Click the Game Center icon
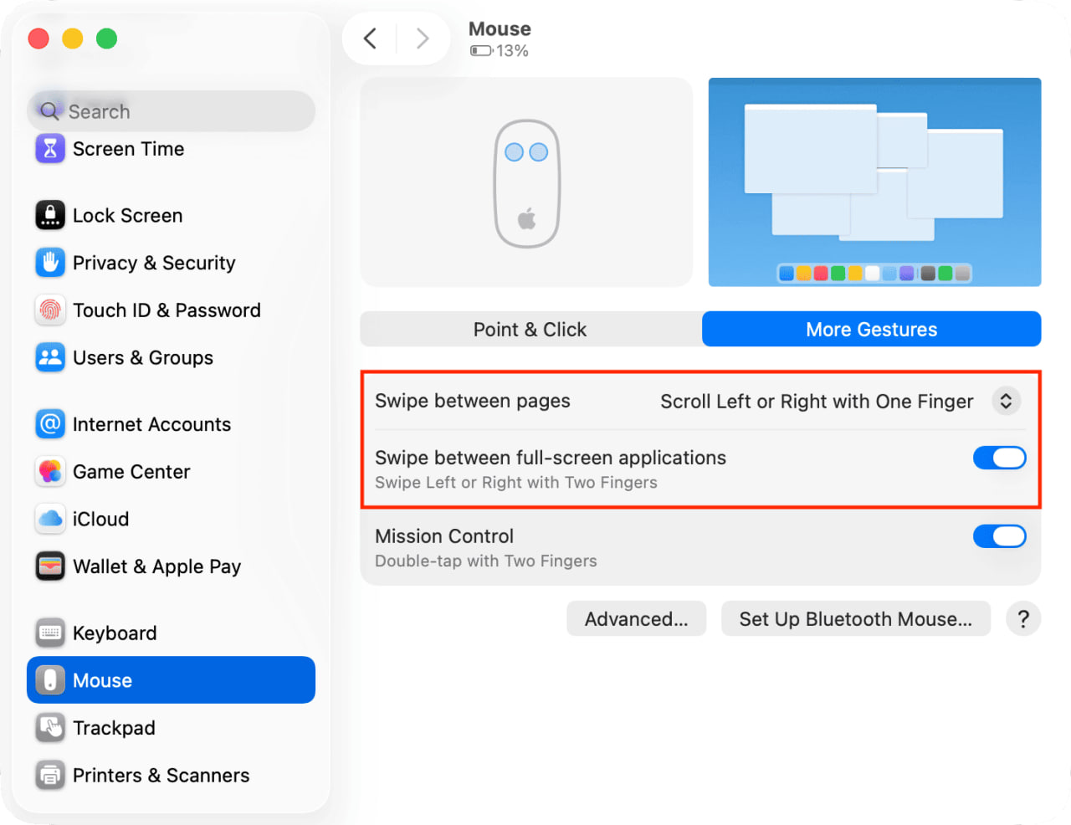This screenshot has width=1071, height=825. coord(50,472)
